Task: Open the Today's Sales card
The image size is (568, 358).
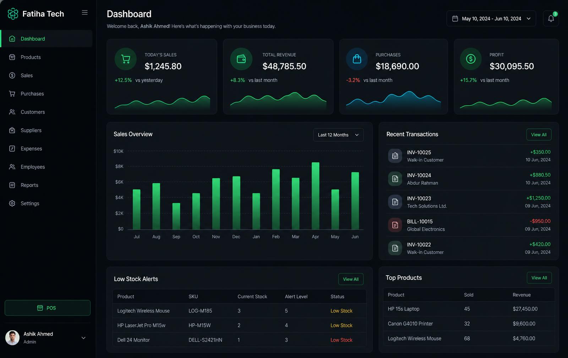Action: [x=162, y=77]
